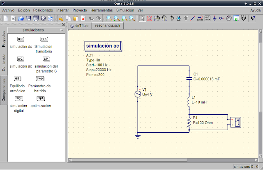Pick the S-parameter simulation (SP) icon
The height and width of the screenshot is (170, 263).
click(46, 59)
